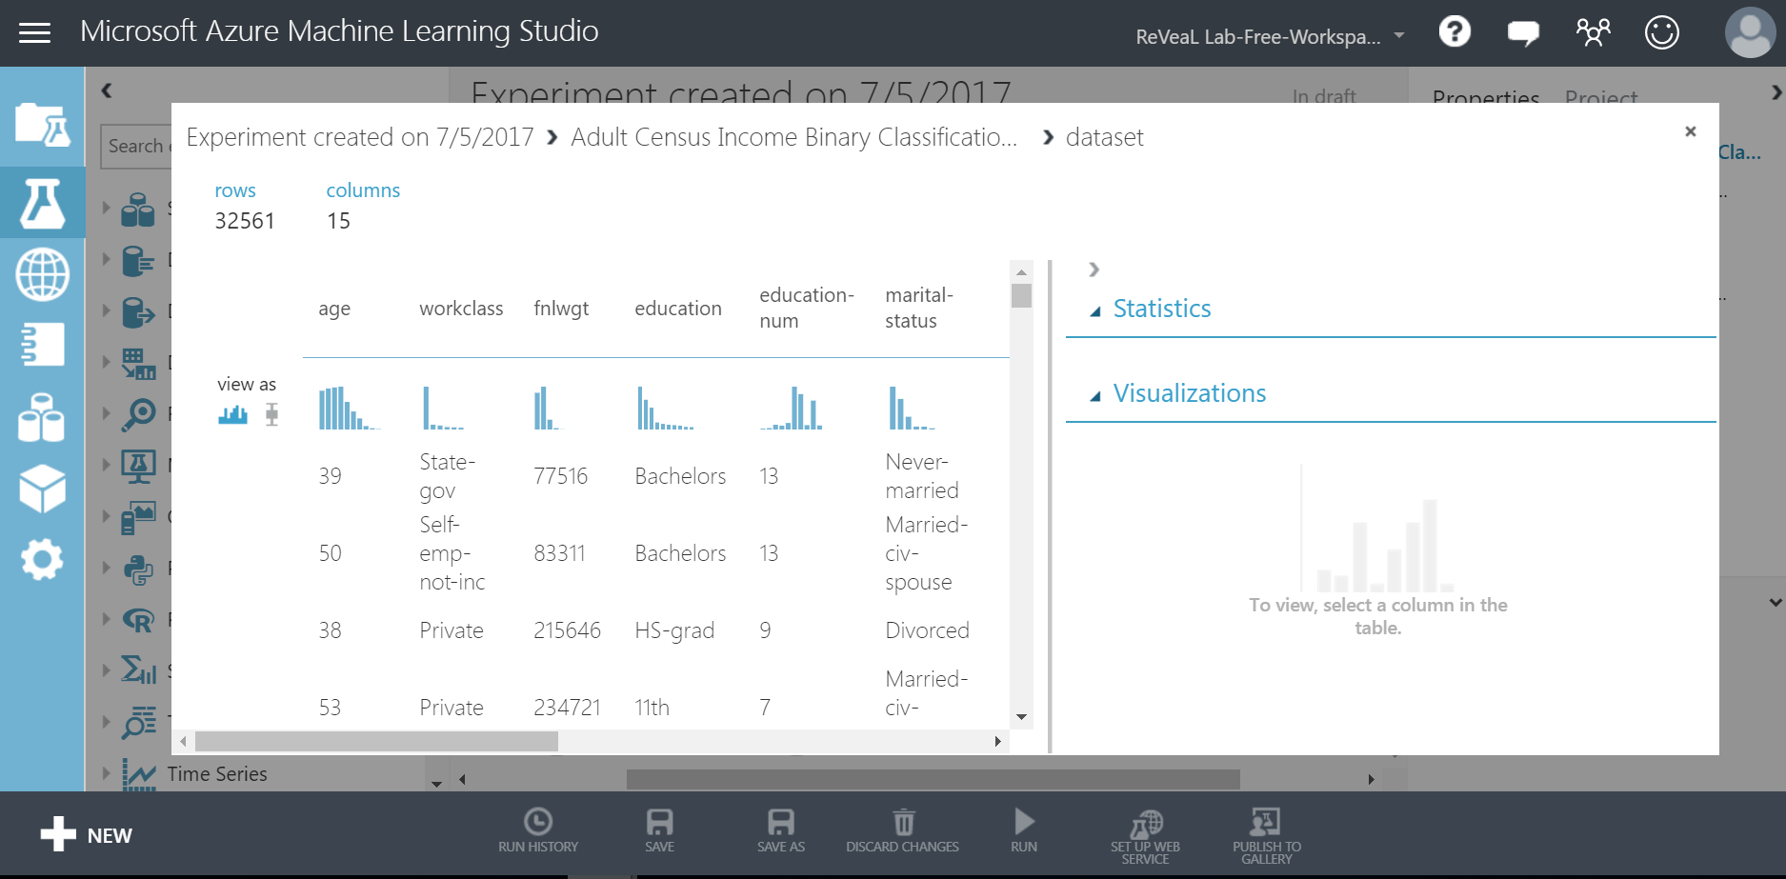Click PUBLISH TO GALLERY

pos(1267,837)
